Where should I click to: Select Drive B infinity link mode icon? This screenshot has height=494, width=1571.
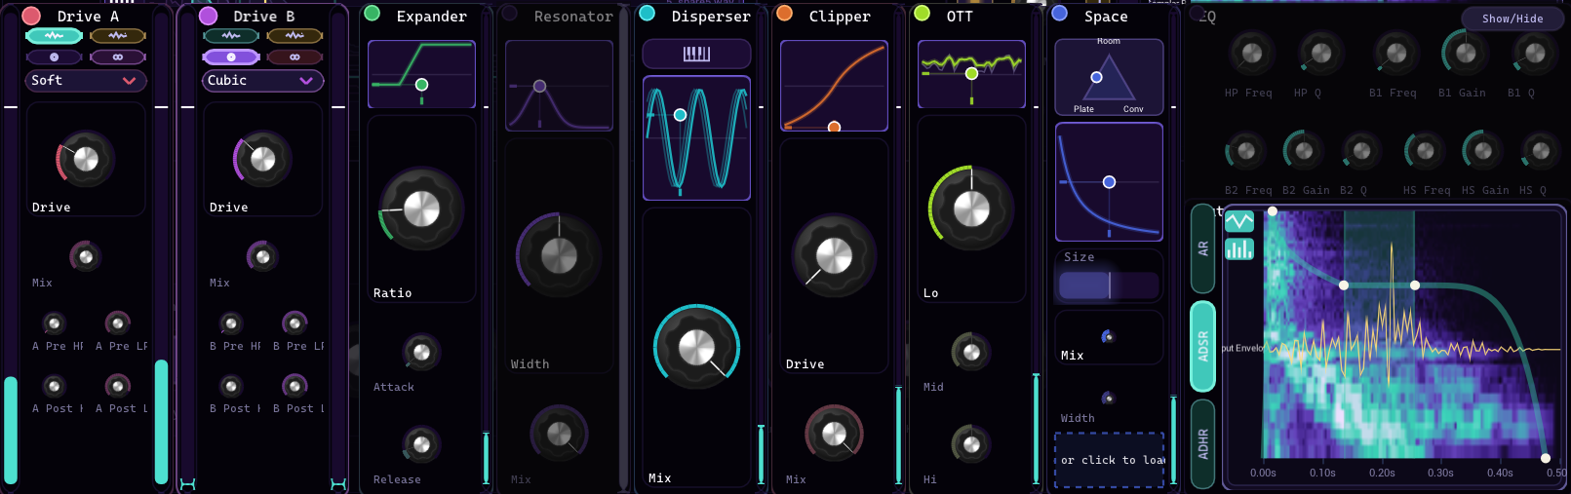[295, 57]
